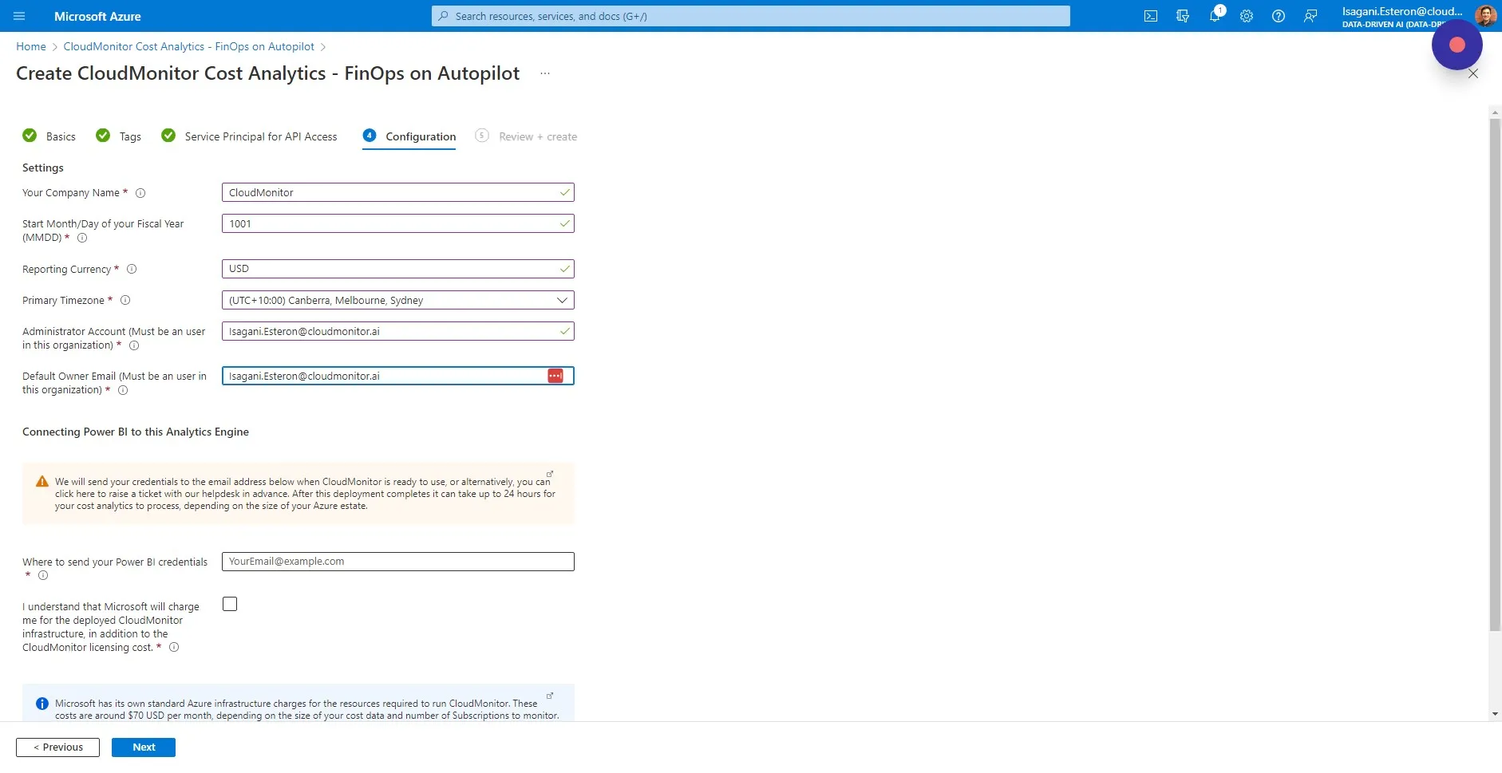
Task: Select the Configuration tab
Action: pos(409,136)
